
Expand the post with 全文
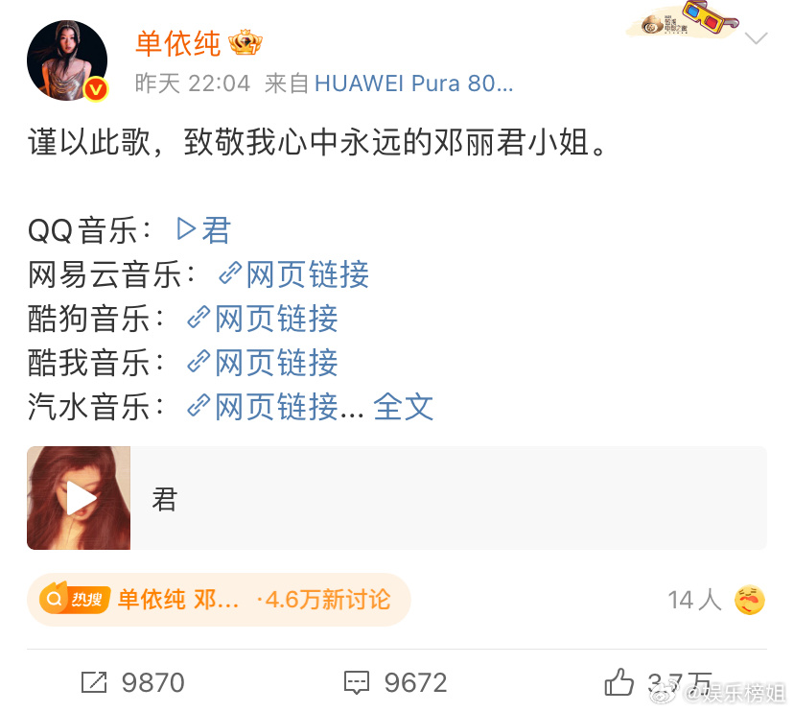point(404,407)
